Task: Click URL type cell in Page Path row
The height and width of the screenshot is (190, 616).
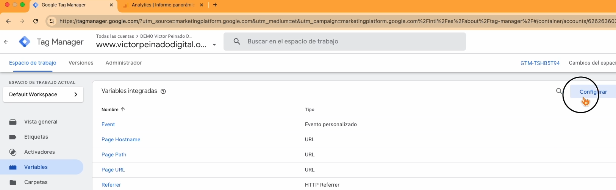Action: pos(310,155)
